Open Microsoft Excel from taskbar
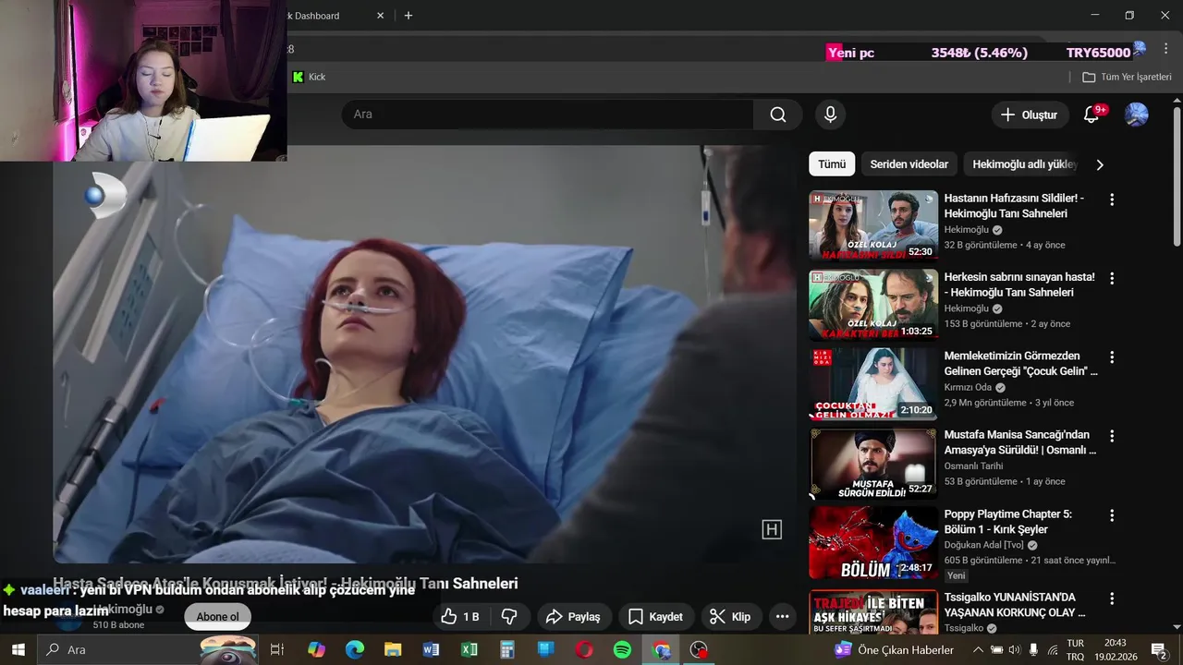1183x665 pixels. pos(470,649)
